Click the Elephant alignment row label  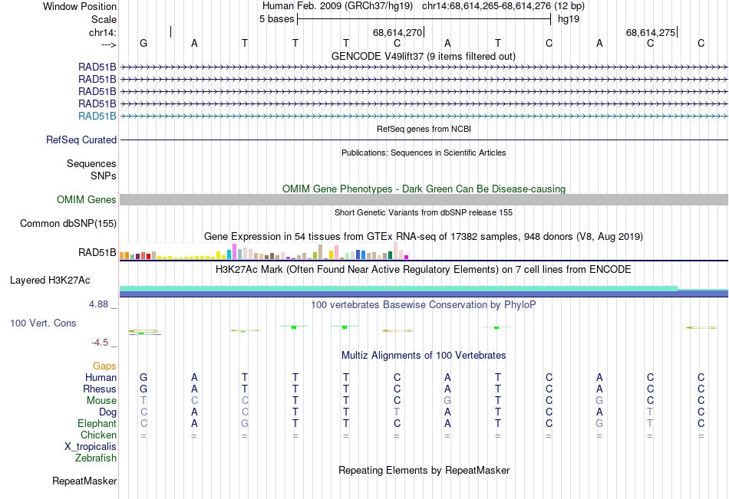pos(97,424)
